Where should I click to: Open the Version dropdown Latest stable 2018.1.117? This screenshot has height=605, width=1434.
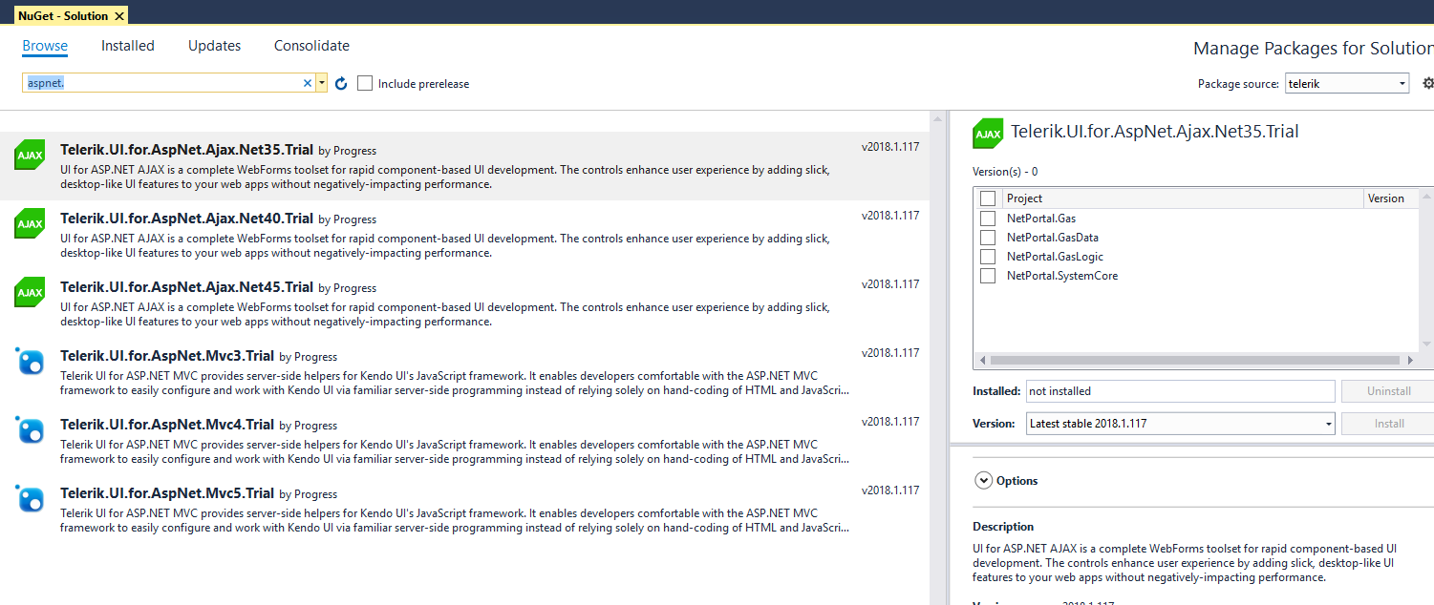click(1181, 424)
